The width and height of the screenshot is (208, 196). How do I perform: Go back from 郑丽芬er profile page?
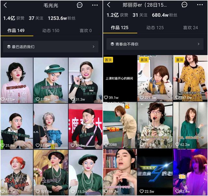click(109, 5)
